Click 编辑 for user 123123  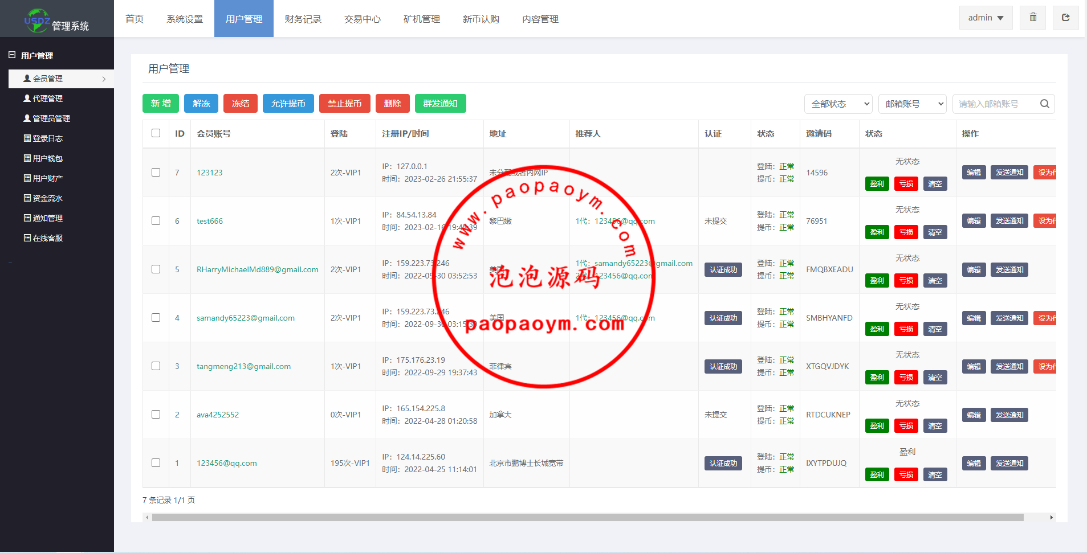pos(974,172)
